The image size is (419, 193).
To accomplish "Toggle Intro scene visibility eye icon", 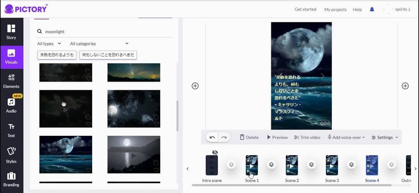I will (215, 153).
